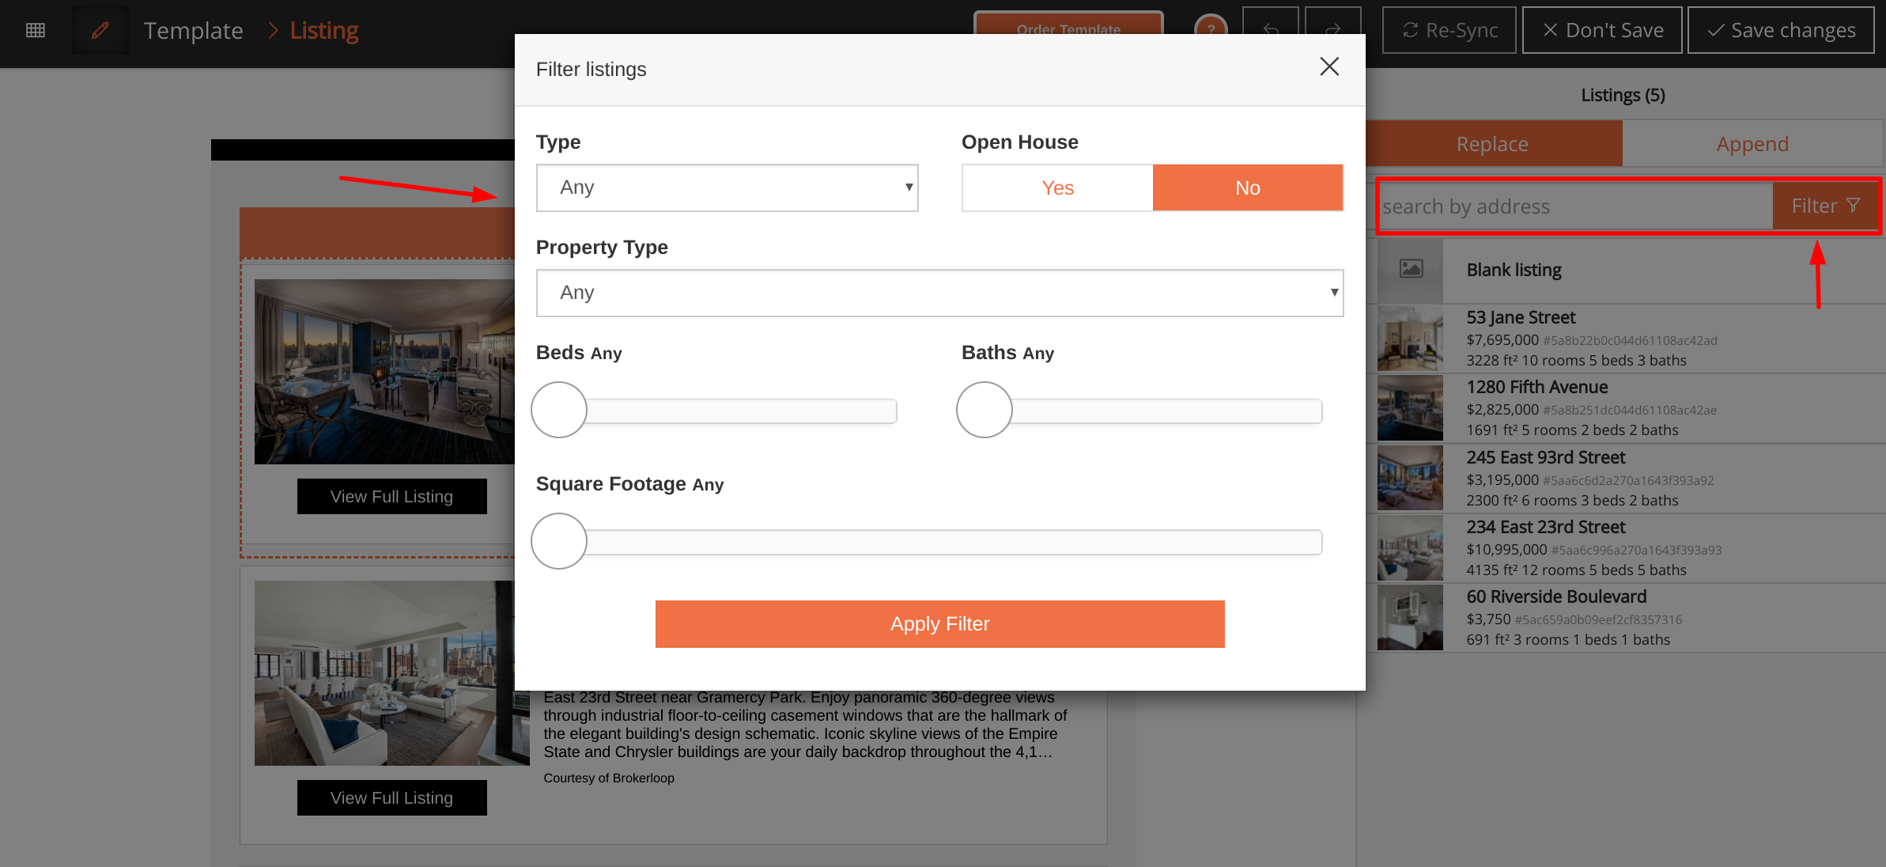1886x867 pixels.
Task: Click the grid menu icon
Action: point(36,30)
